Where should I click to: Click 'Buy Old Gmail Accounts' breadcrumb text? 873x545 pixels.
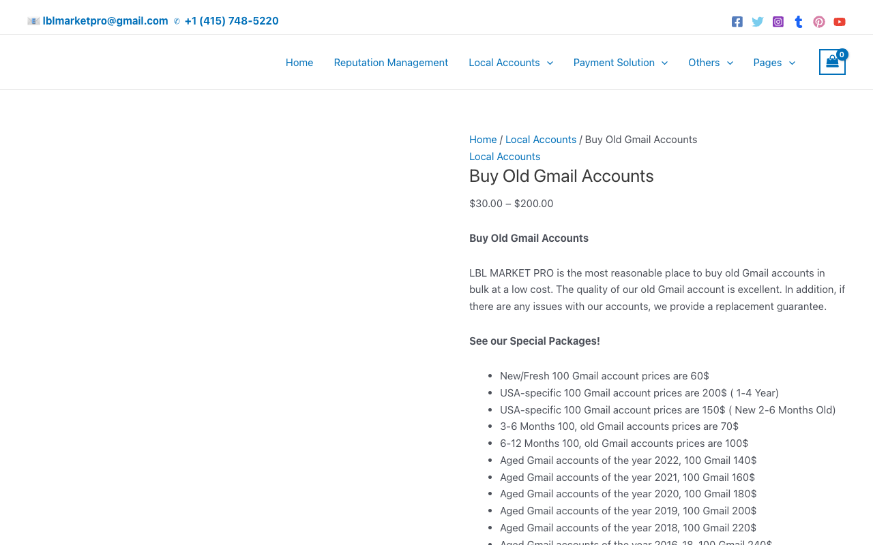[x=641, y=140]
